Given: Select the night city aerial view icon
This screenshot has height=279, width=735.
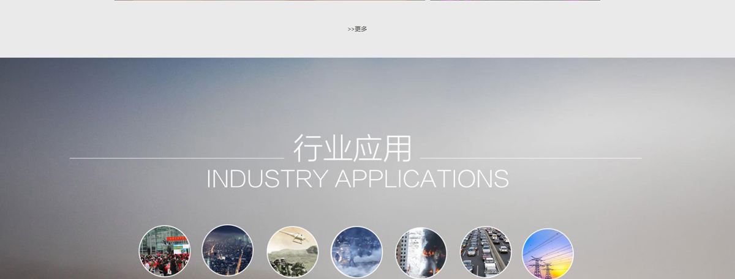Looking at the screenshot, I should [x=227, y=250].
